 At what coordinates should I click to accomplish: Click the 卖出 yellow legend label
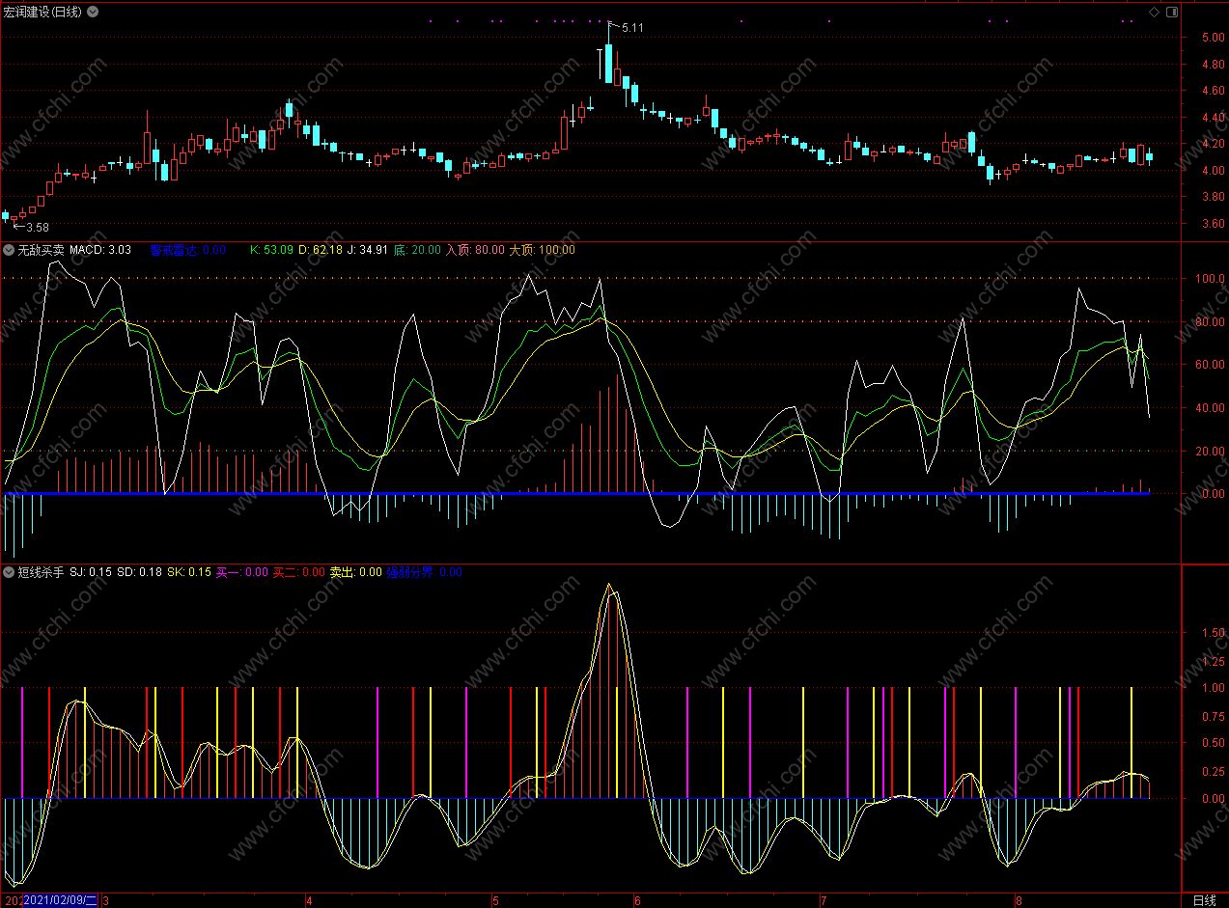(342, 572)
